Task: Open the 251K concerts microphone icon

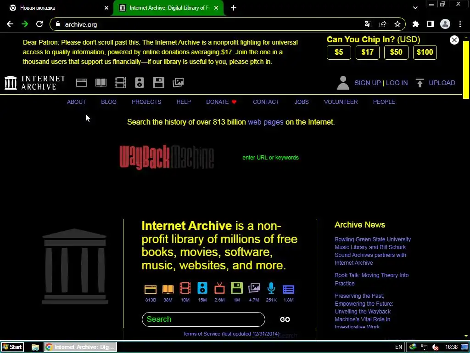Action: click(x=271, y=288)
